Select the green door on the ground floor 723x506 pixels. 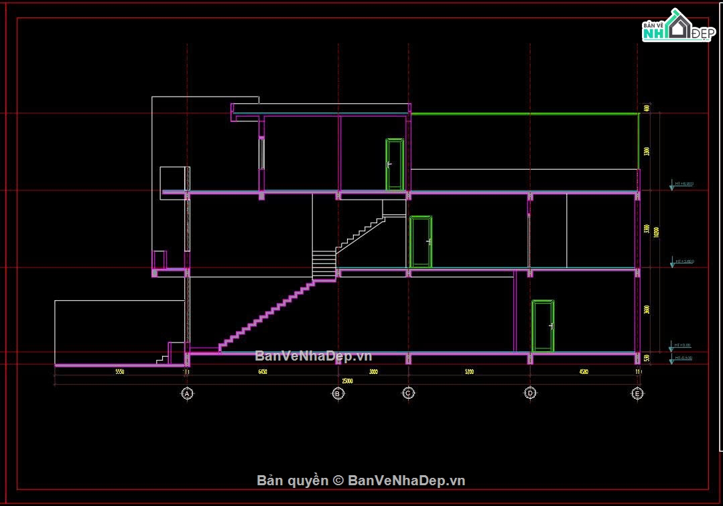(543, 326)
